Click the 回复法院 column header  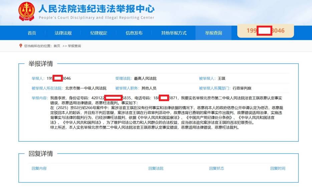155,169
